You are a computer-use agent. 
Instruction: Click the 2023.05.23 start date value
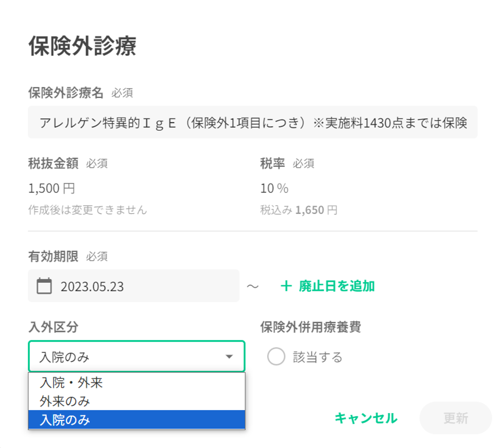[x=92, y=286]
